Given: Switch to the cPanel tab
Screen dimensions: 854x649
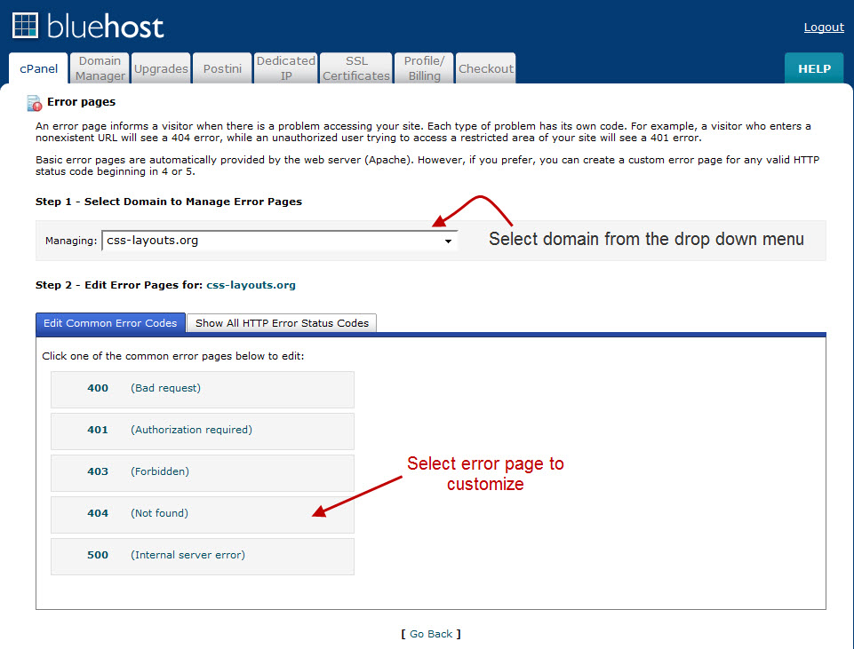Looking at the screenshot, I should 39,68.
